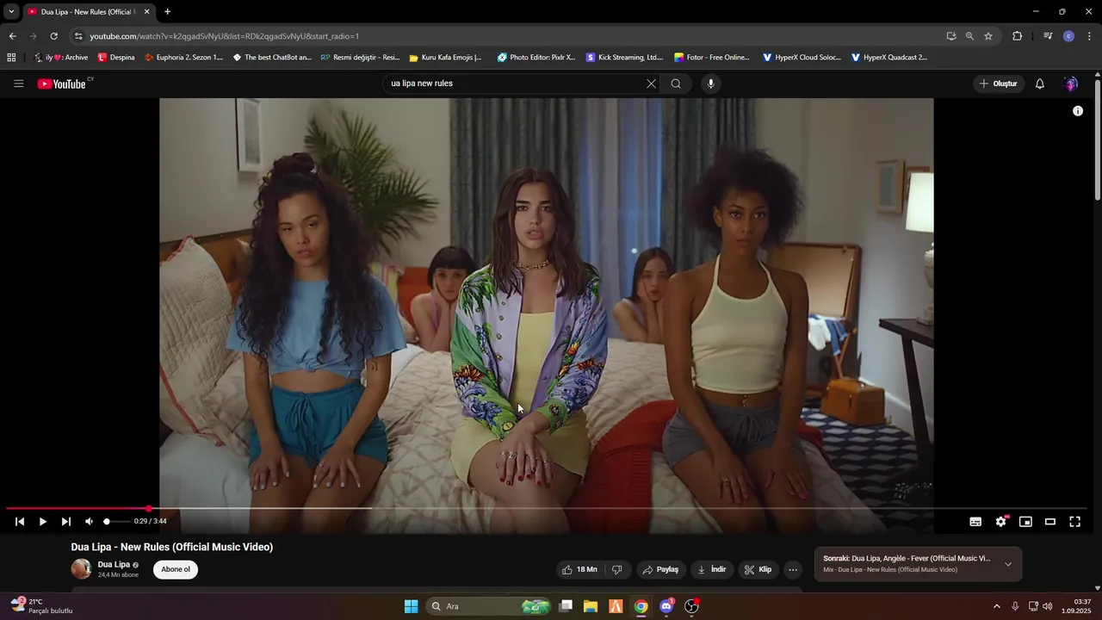Open the Despina bookmark

click(x=116, y=58)
